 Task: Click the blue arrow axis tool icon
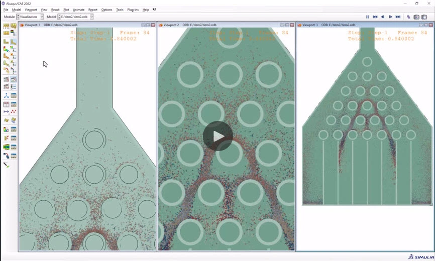[x=6, y=111]
